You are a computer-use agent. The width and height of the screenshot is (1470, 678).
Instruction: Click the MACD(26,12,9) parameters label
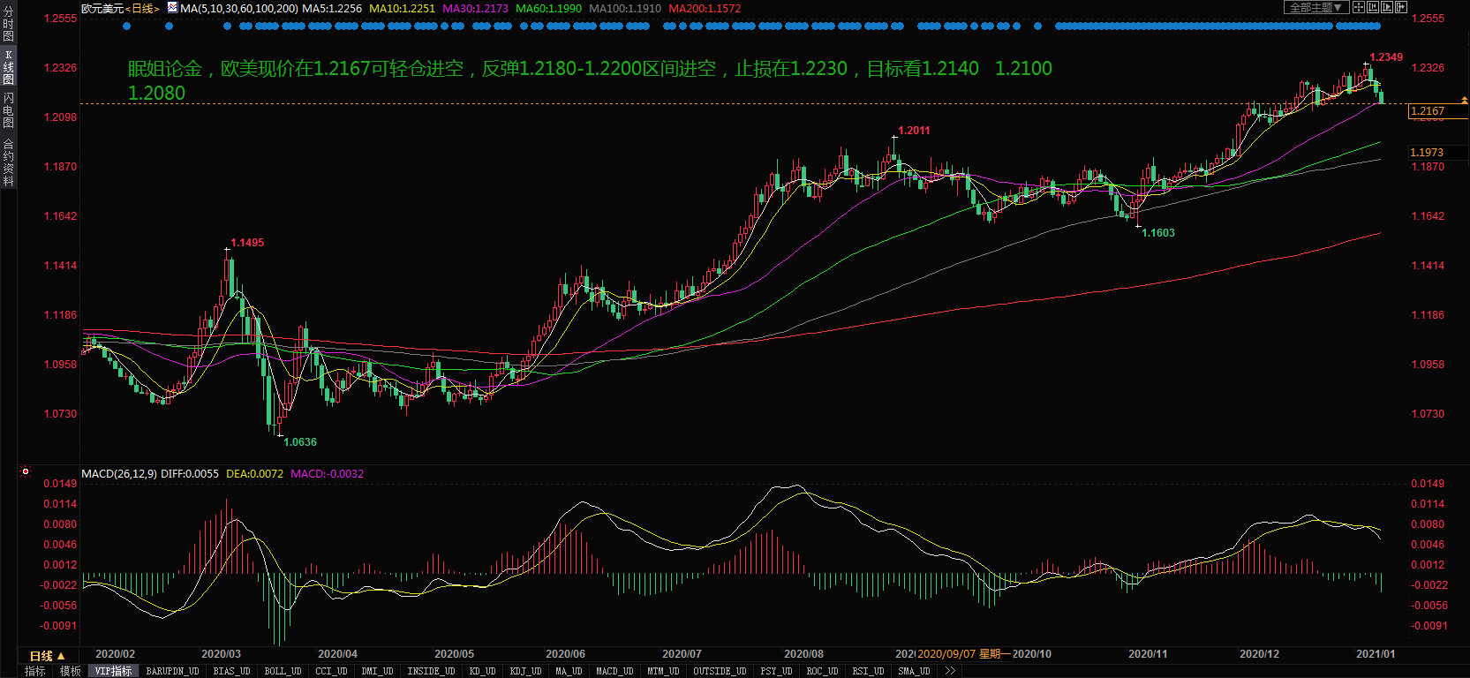click(119, 474)
